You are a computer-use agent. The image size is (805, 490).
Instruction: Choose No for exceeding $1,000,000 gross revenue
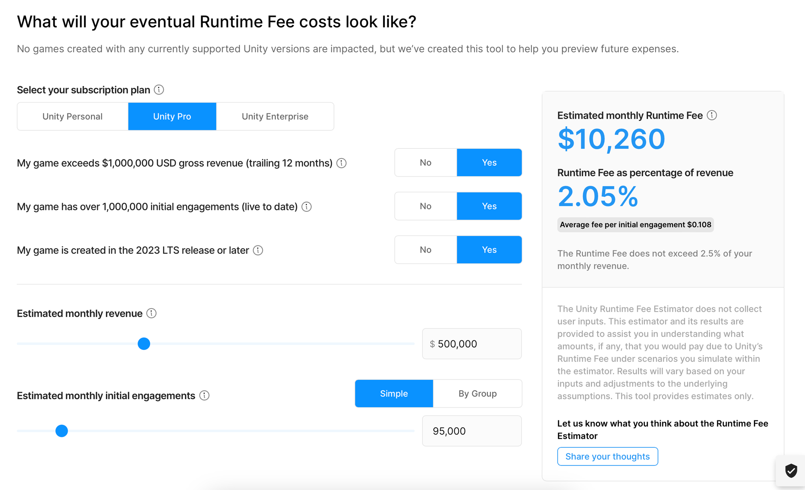click(x=426, y=163)
